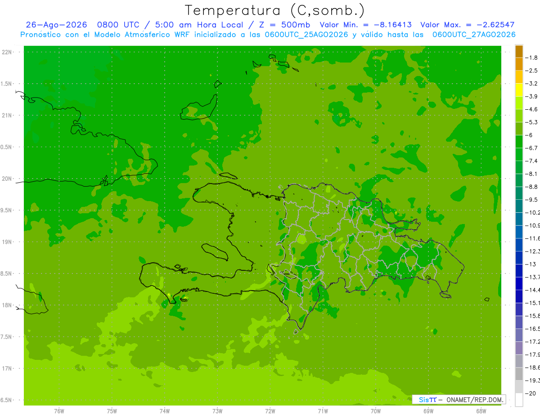Screen dimensions: 540x417
Task: Pick the teal swatch between -9.5 and -10.2
Action: point(519,206)
